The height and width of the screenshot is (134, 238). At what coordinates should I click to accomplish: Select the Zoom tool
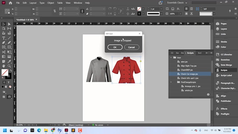9,66
